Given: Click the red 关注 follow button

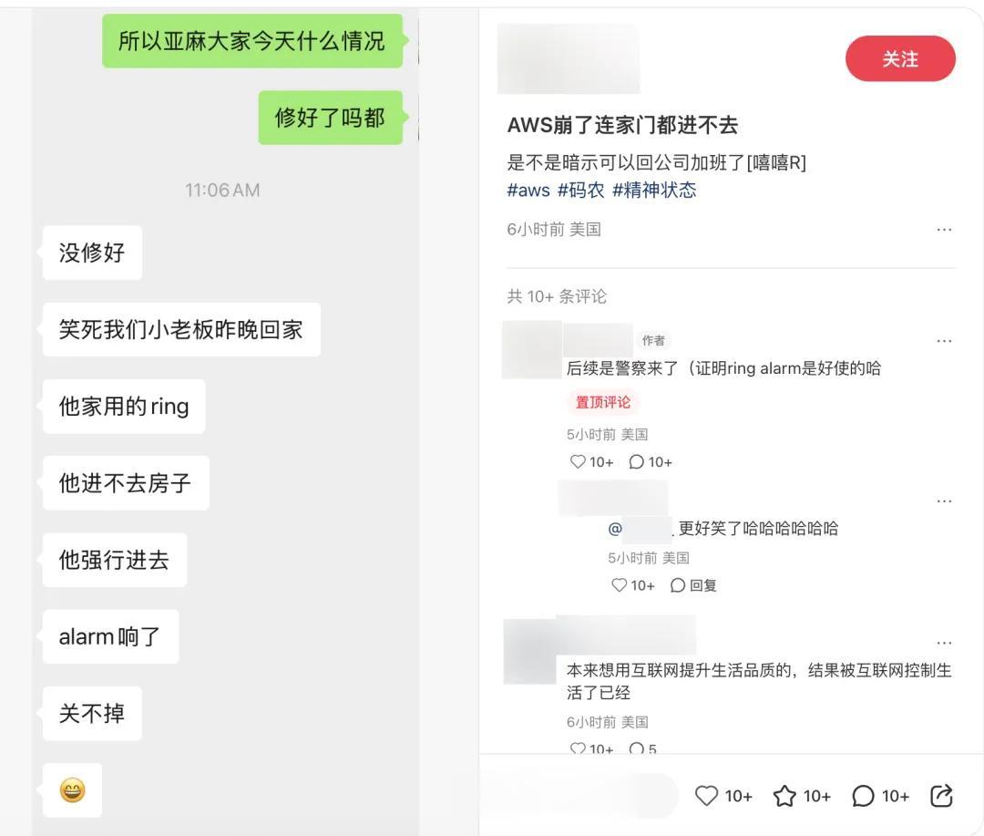Looking at the screenshot, I should [900, 59].
